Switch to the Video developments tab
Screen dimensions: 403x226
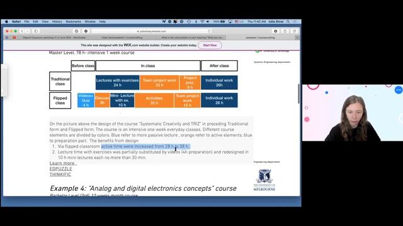[122, 38]
